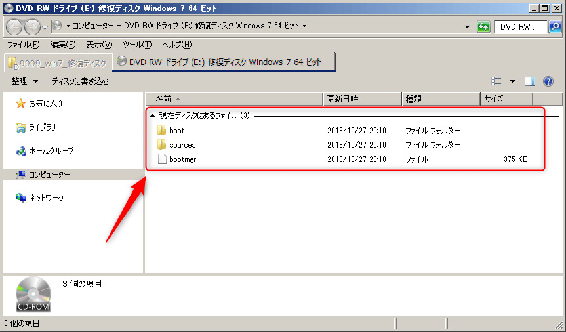Expand the view options dropdown arrow
Screen dimensions: 566x332
click(512, 81)
